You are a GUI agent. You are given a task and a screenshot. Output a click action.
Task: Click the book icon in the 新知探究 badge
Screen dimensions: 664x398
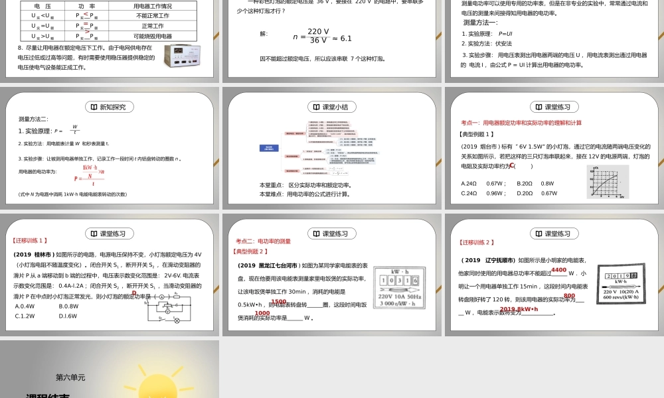pyautogui.click(x=94, y=107)
